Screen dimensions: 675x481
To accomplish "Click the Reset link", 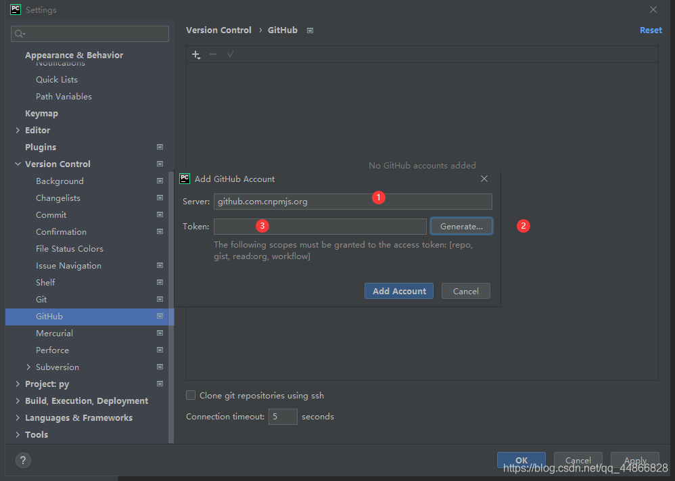I will point(650,30).
